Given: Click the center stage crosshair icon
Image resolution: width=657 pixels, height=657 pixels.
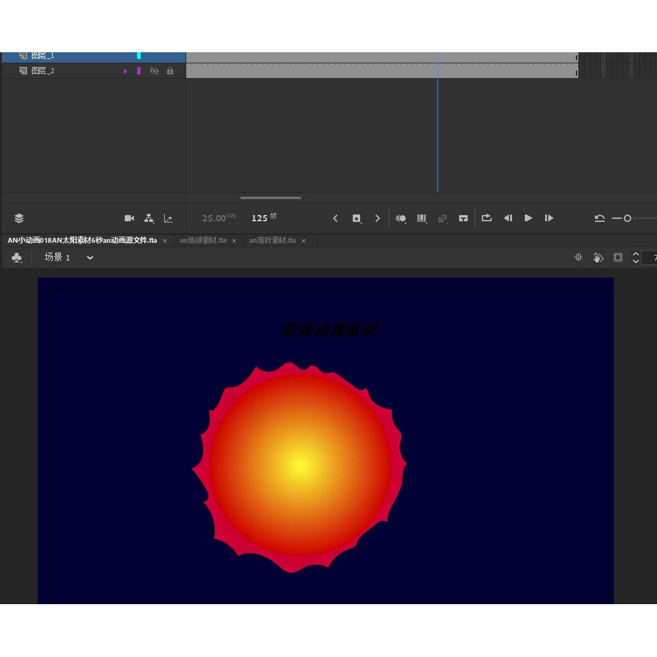Looking at the screenshot, I should point(578,258).
